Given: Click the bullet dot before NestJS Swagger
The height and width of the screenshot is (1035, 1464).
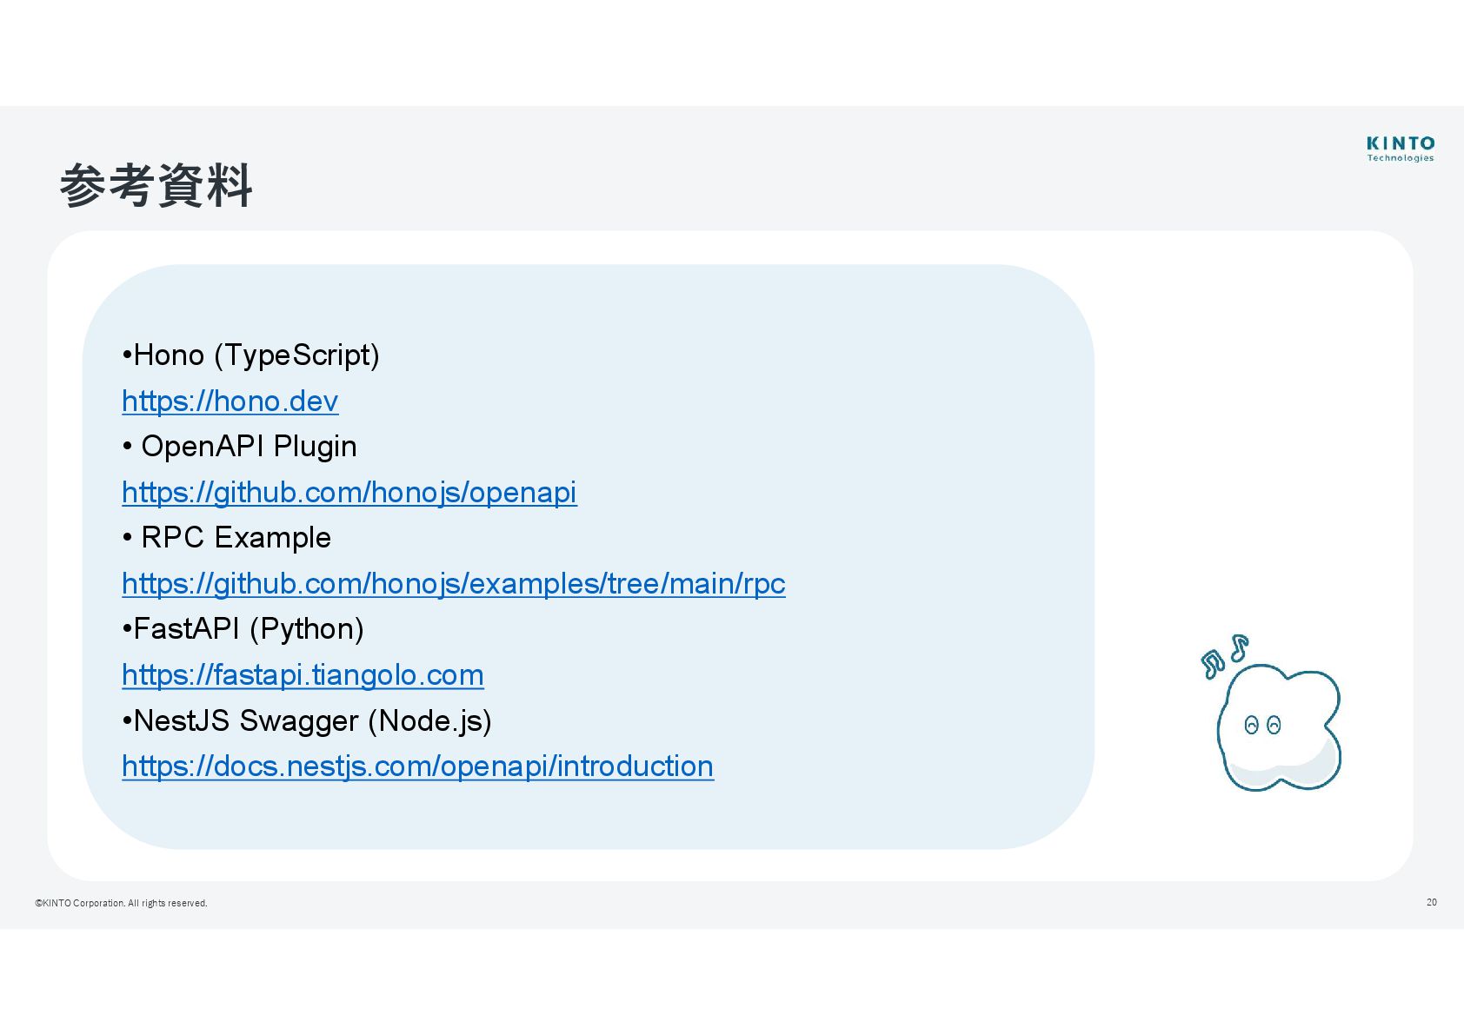Looking at the screenshot, I should [x=127, y=722].
